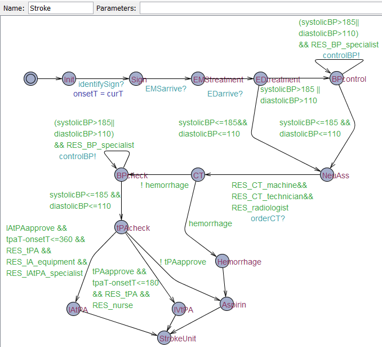Select the NeuAss location node
The width and height of the screenshot is (382, 347).
point(326,175)
